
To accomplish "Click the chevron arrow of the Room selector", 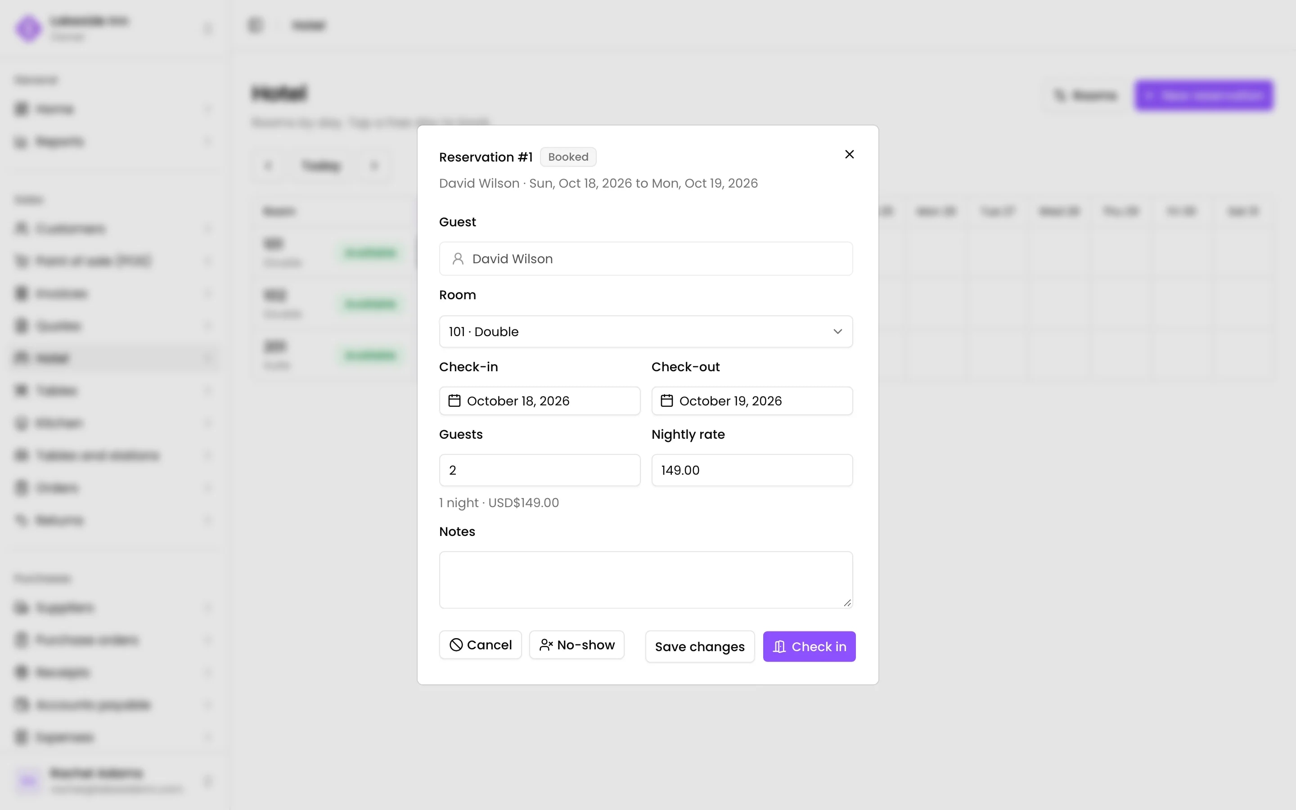I will click(837, 332).
